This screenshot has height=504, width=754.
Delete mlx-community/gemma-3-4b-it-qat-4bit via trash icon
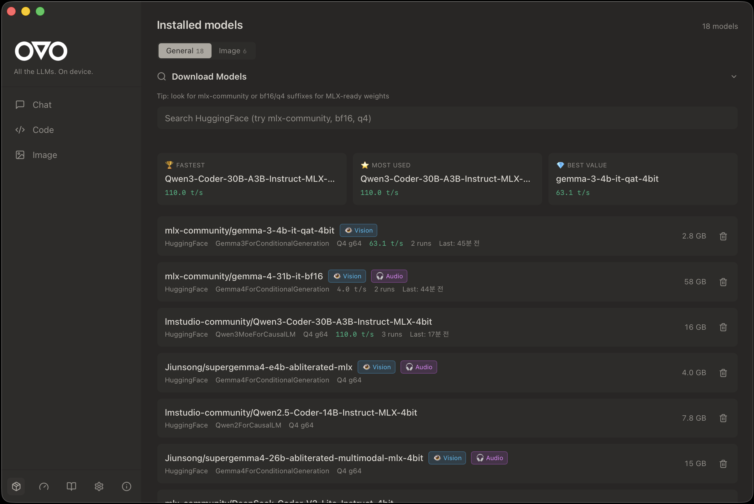pyautogui.click(x=723, y=236)
